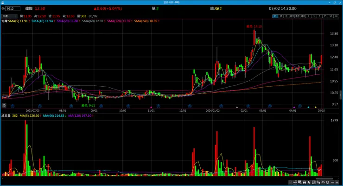Click the timestamp 05/02 14:30:00

[x=283, y=8]
